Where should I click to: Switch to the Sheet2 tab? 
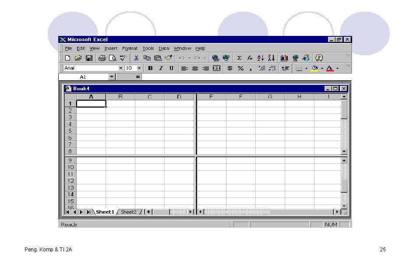pos(129,212)
